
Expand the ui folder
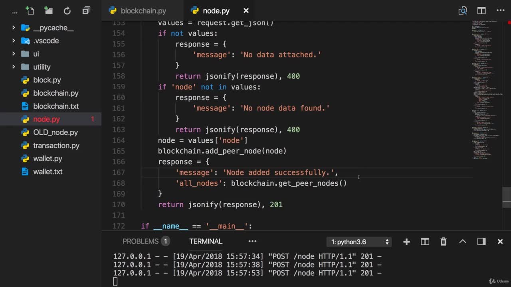coord(14,54)
